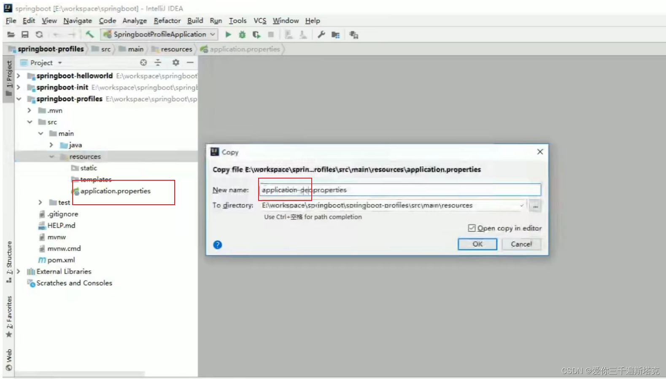Open the Structure side tool window tab
This screenshot has width=666, height=379.
click(x=9, y=261)
